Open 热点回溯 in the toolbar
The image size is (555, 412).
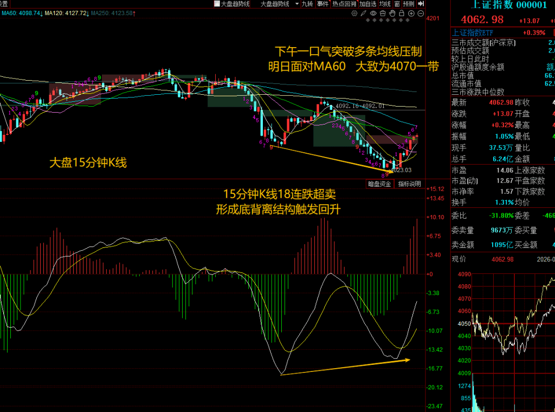click(345, 4)
